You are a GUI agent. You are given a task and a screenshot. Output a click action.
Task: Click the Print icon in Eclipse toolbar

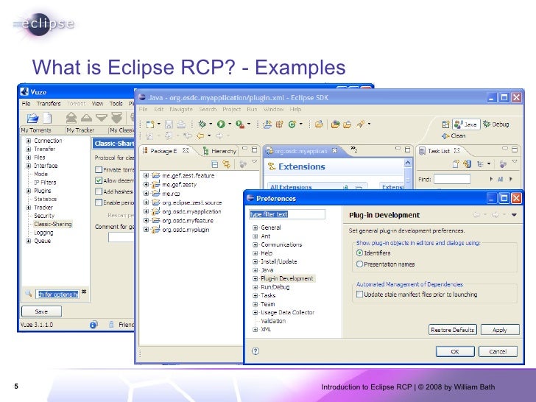click(x=181, y=124)
